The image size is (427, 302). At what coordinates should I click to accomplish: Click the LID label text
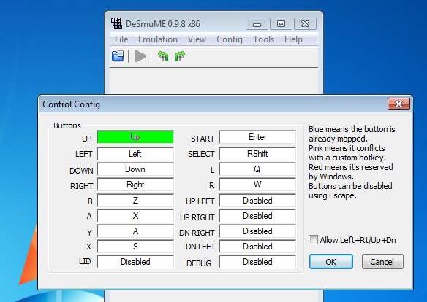(x=85, y=261)
